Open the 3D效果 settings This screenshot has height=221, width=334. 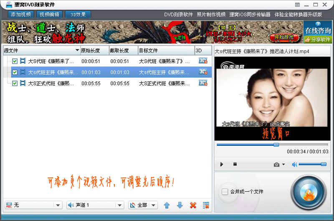click(78, 15)
